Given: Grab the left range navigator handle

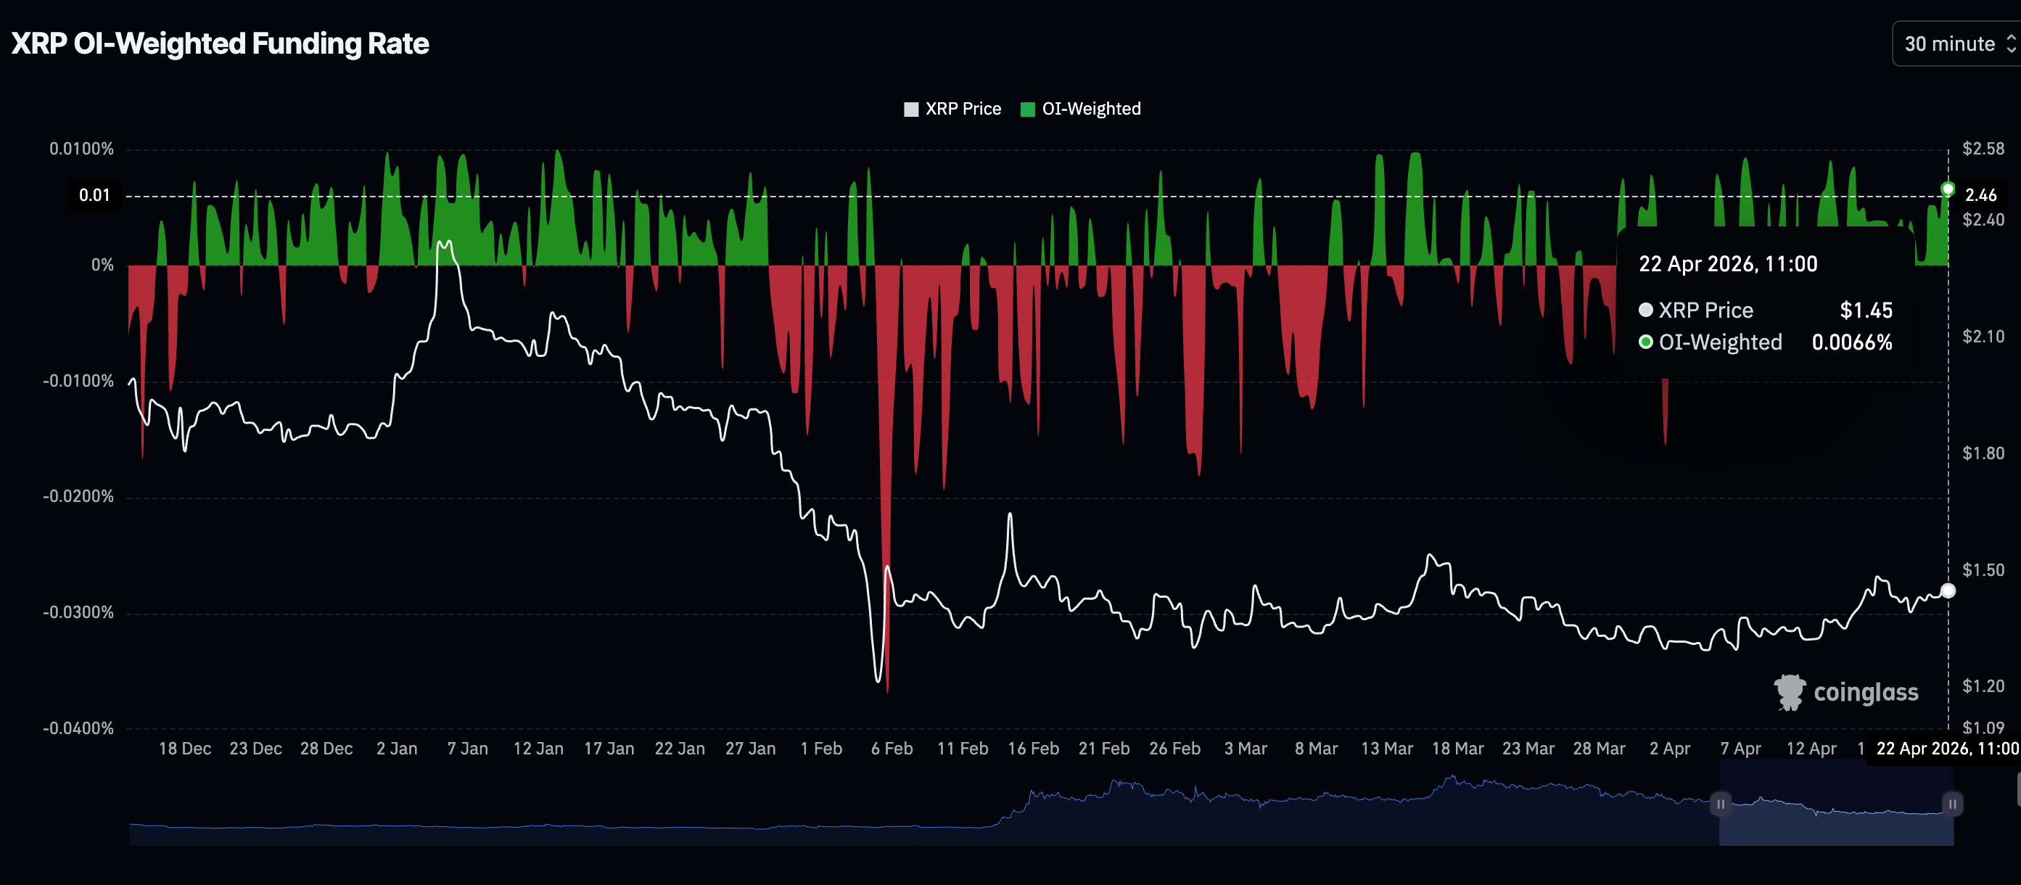Looking at the screenshot, I should point(1720,804).
